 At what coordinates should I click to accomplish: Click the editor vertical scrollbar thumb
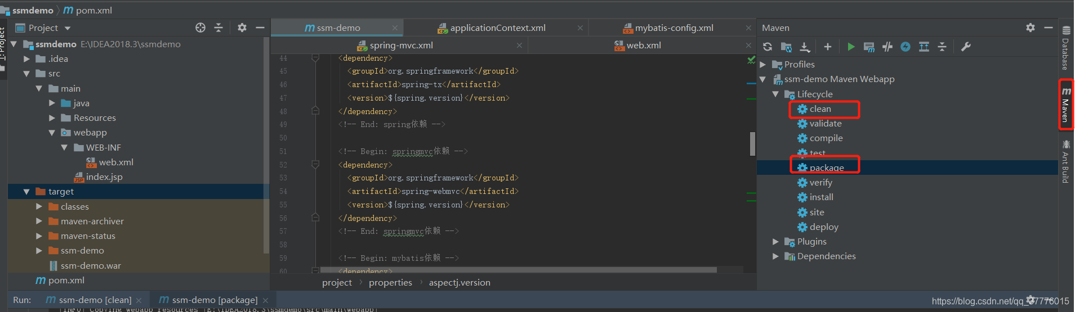752,144
